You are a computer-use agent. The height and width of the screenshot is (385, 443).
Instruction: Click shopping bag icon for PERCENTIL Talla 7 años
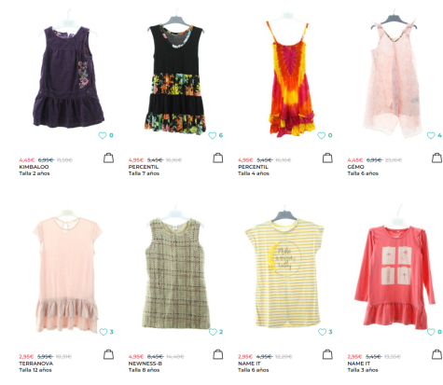coord(218,158)
